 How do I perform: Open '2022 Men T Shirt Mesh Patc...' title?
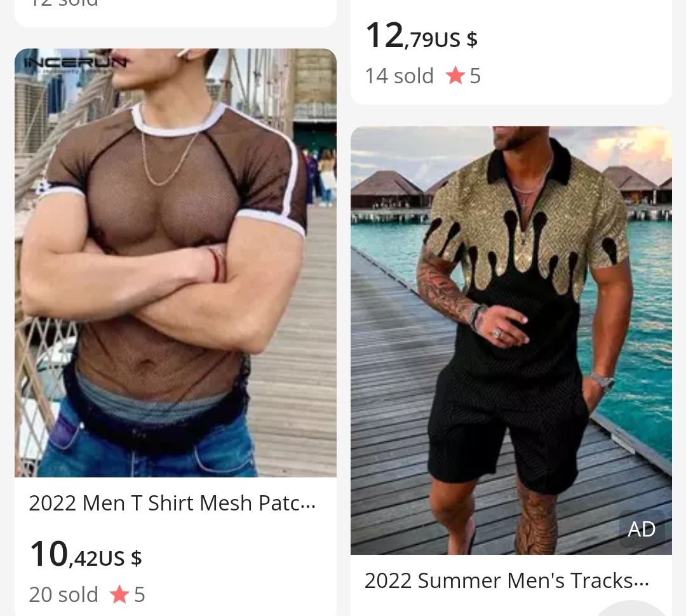coord(172,503)
